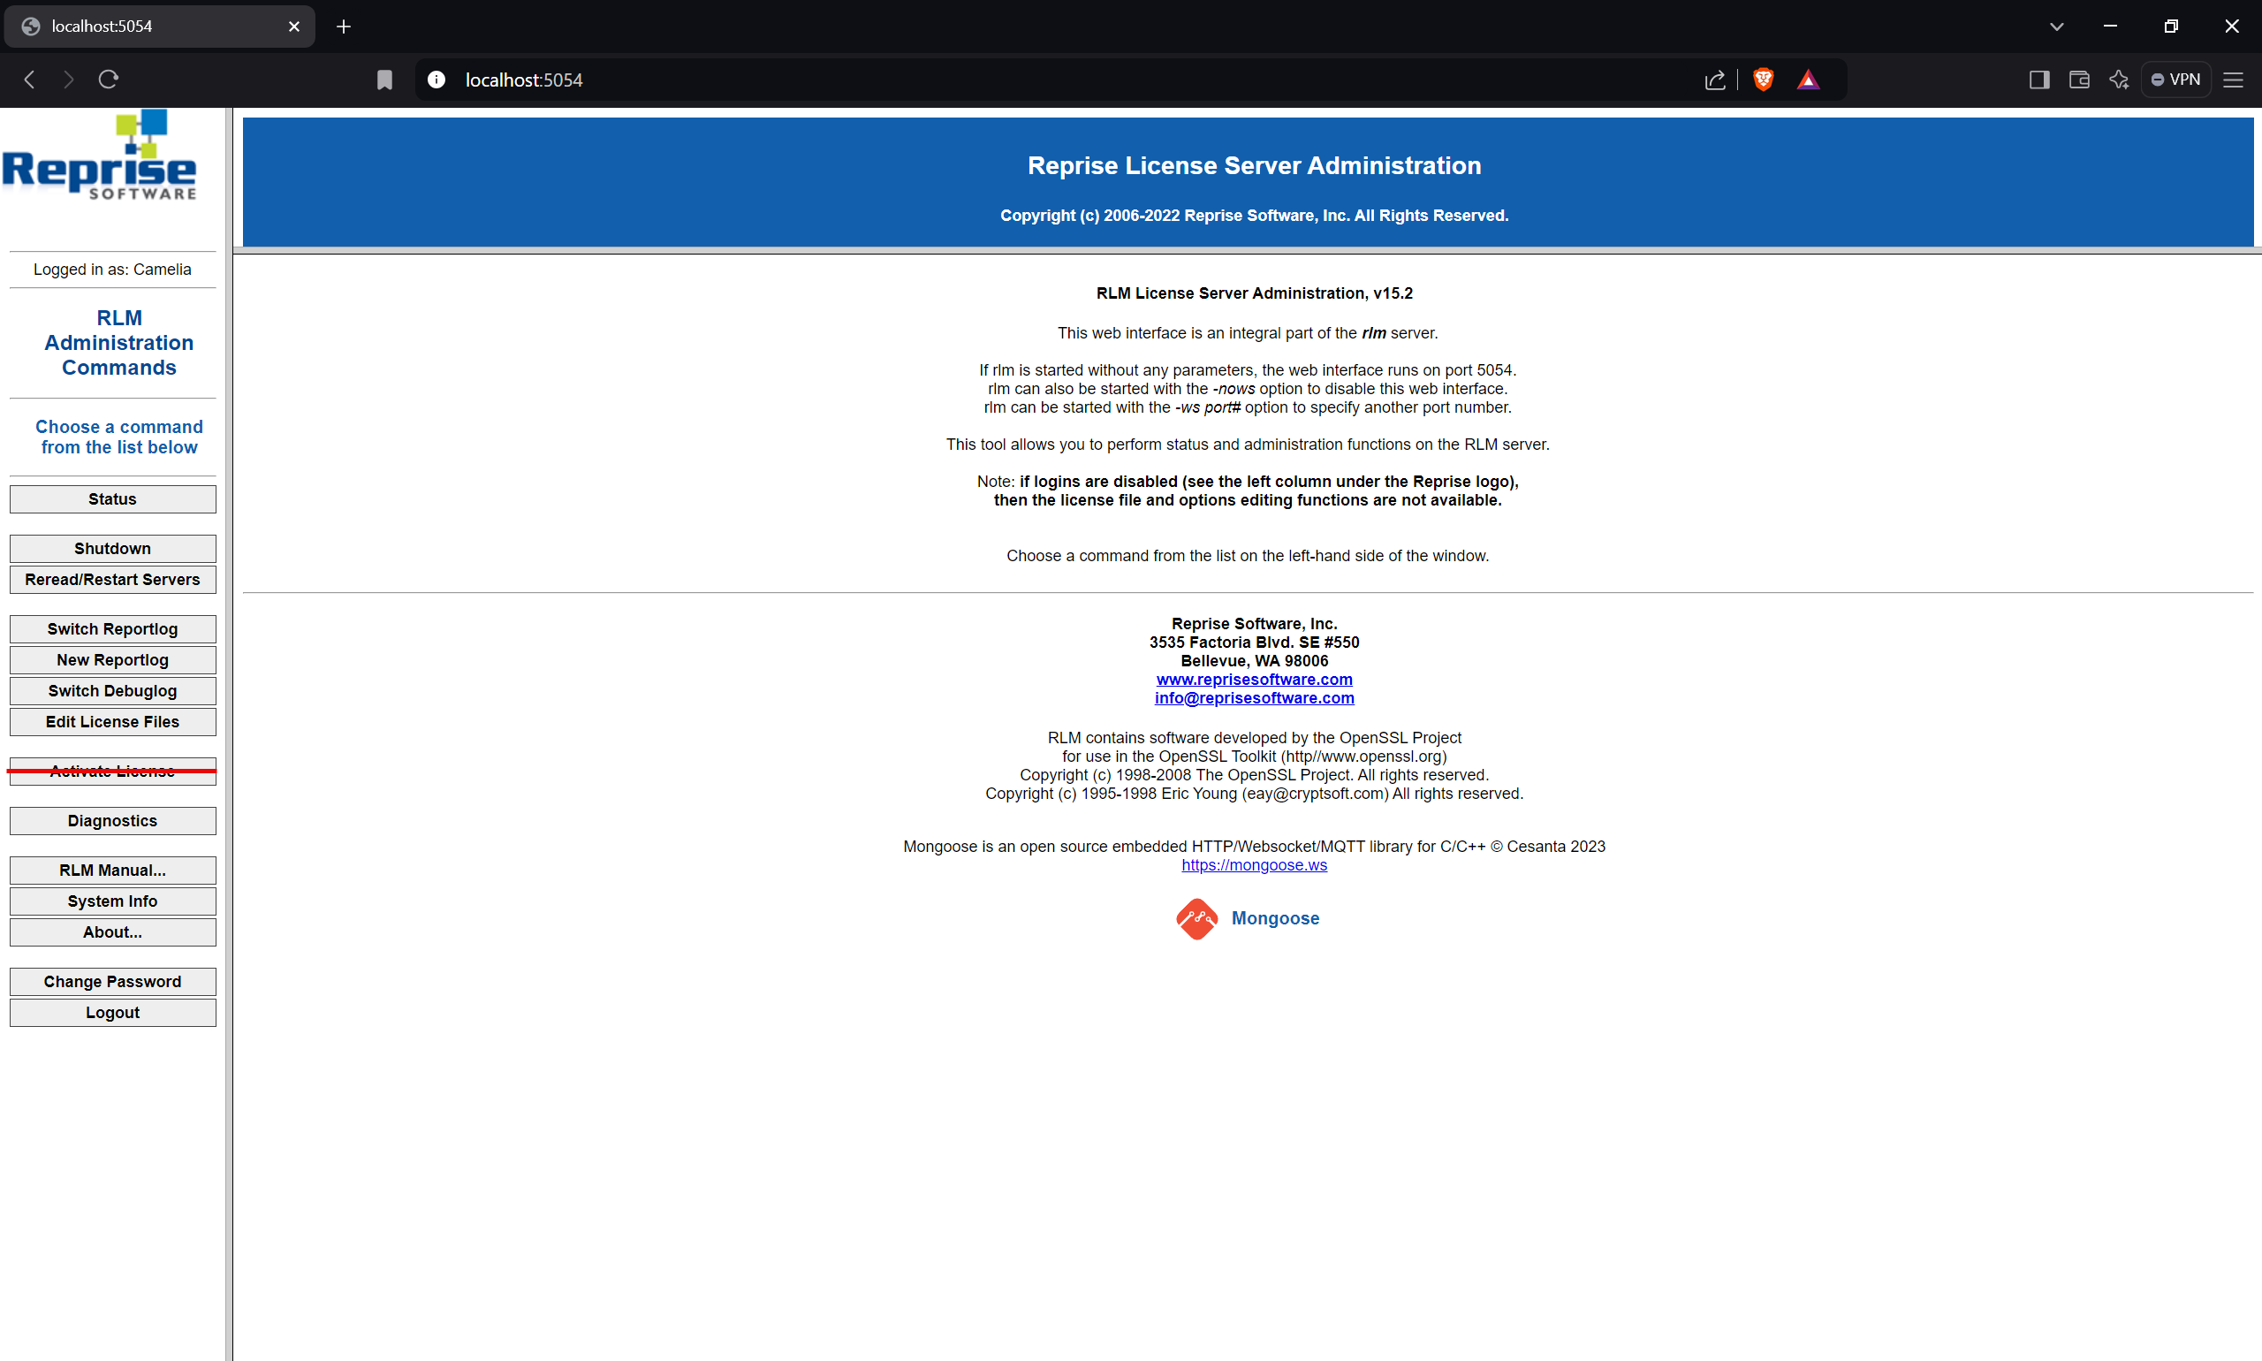
Task: Click the Status command button
Action: [113, 499]
